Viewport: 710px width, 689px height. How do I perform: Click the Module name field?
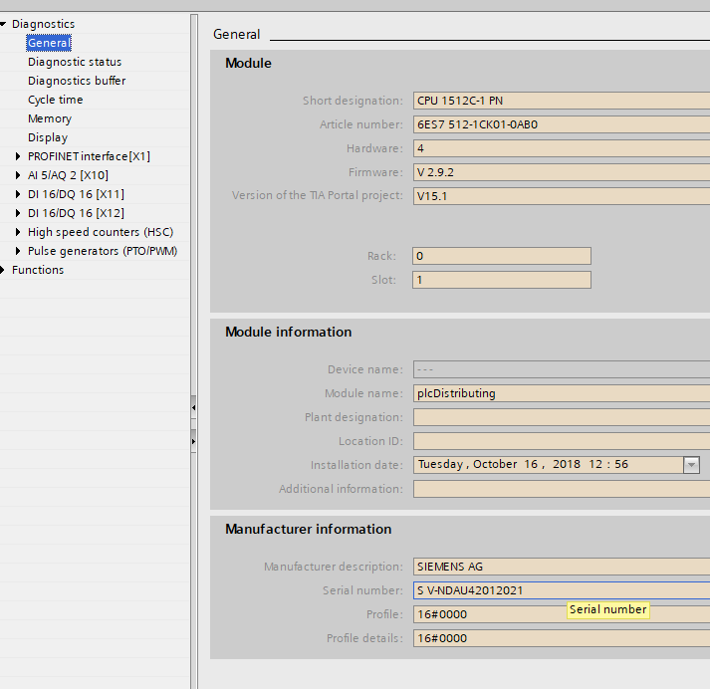click(561, 393)
